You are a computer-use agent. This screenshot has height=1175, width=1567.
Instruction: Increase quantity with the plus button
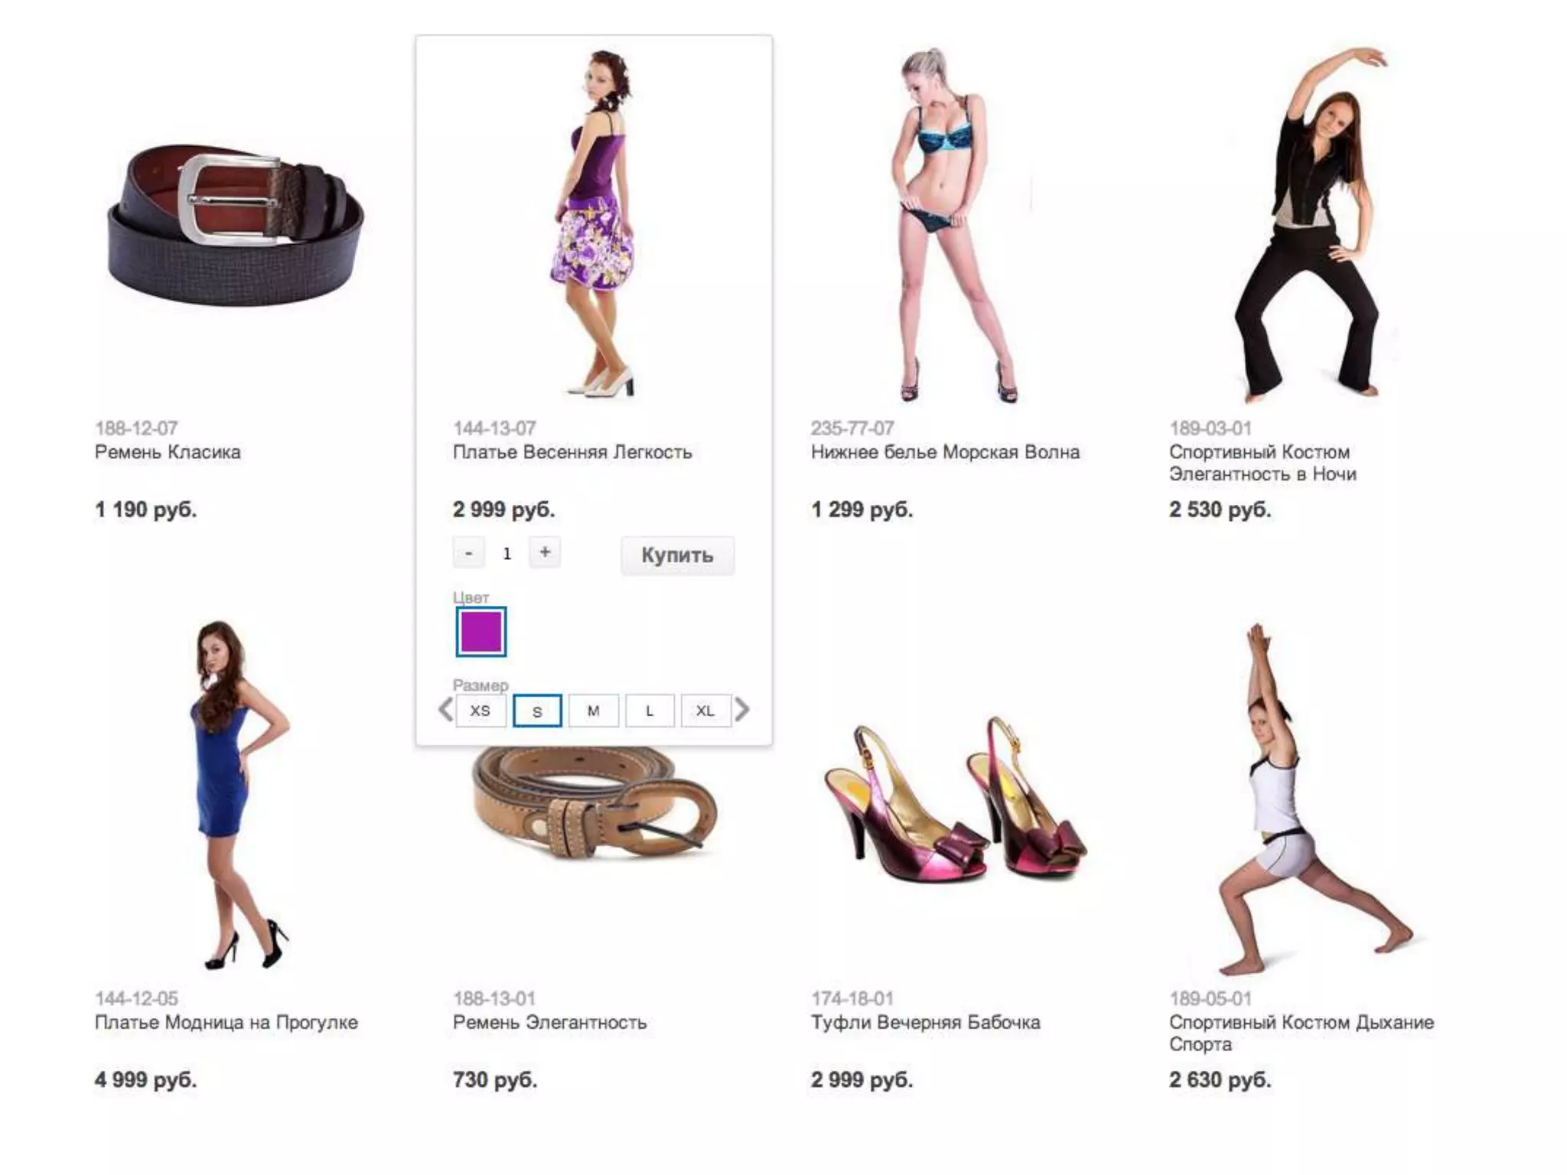pos(545,552)
